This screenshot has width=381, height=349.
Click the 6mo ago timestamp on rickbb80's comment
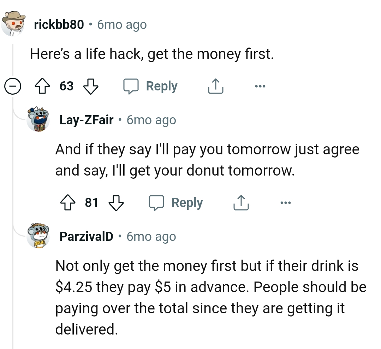point(121,24)
